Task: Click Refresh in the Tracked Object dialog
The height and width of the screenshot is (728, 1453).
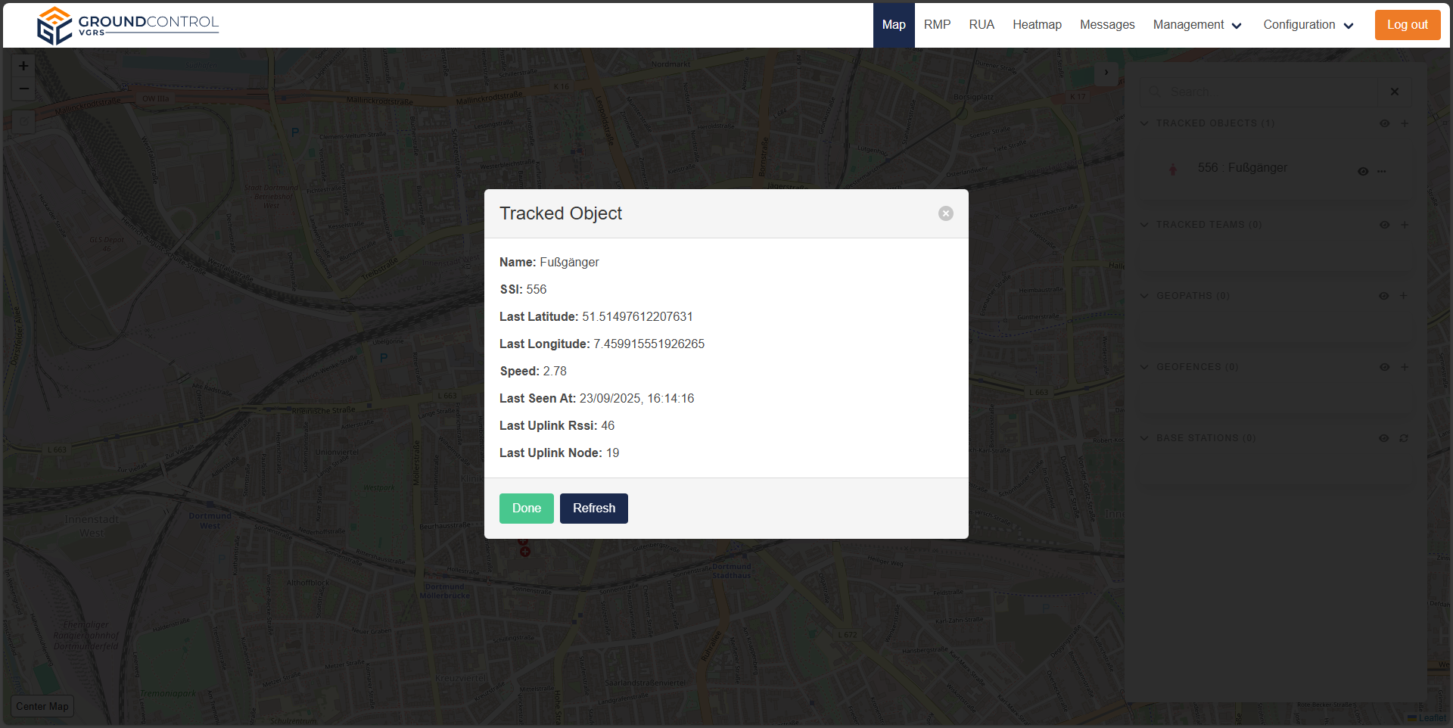Action: click(x=593, y=509)
